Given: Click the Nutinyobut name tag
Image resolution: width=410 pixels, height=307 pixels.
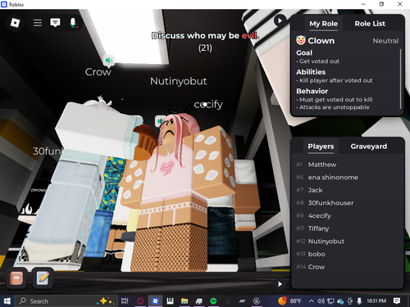Looking at the screenshot, I should (179, 81).
